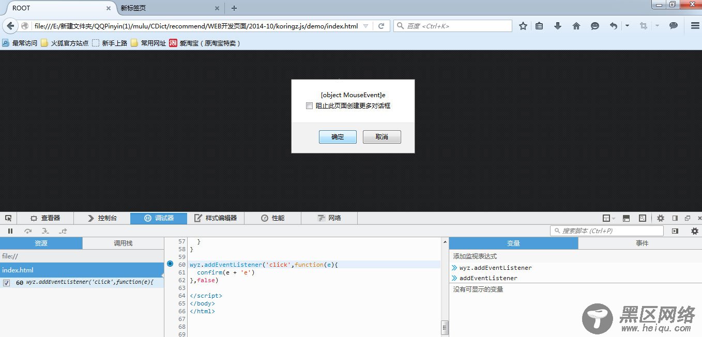The height and width of the screenshot is (337, 702).
Task: Uncheck the breakpoint 60 checkbox in sources list
Action: pyautogui.click(x=6, y=283)
